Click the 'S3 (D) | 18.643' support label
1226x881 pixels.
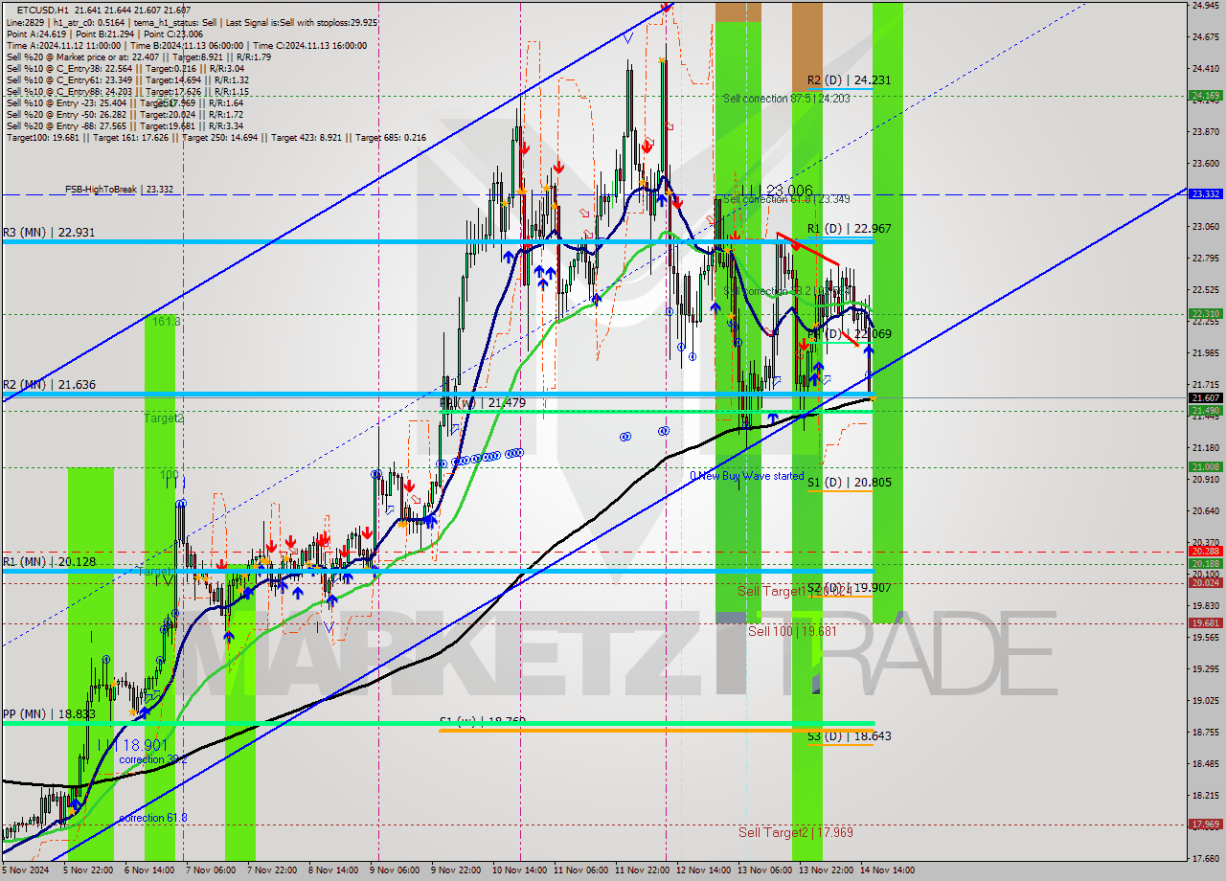point(849,736)
